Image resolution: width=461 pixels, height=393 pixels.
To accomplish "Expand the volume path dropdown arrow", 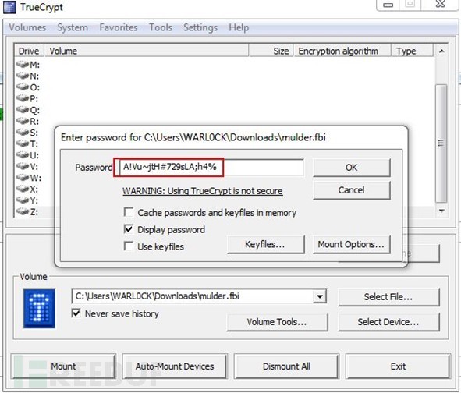I will click(x=320, y=296).
